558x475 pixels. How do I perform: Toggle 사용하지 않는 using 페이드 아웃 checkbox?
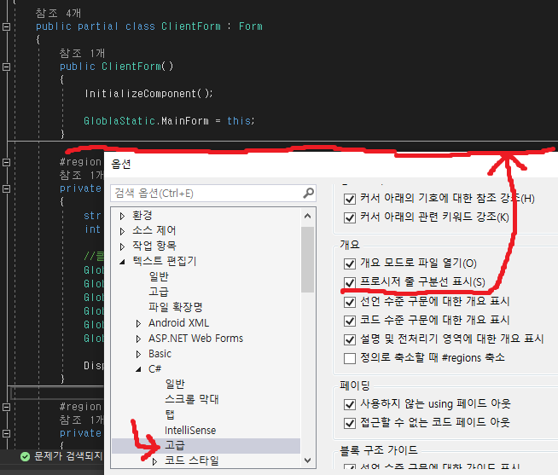tap(350, 404)
